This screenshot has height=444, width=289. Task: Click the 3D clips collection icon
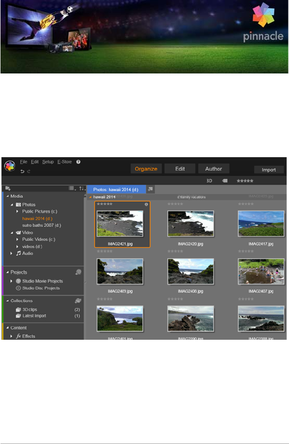[x=18, y=310]
